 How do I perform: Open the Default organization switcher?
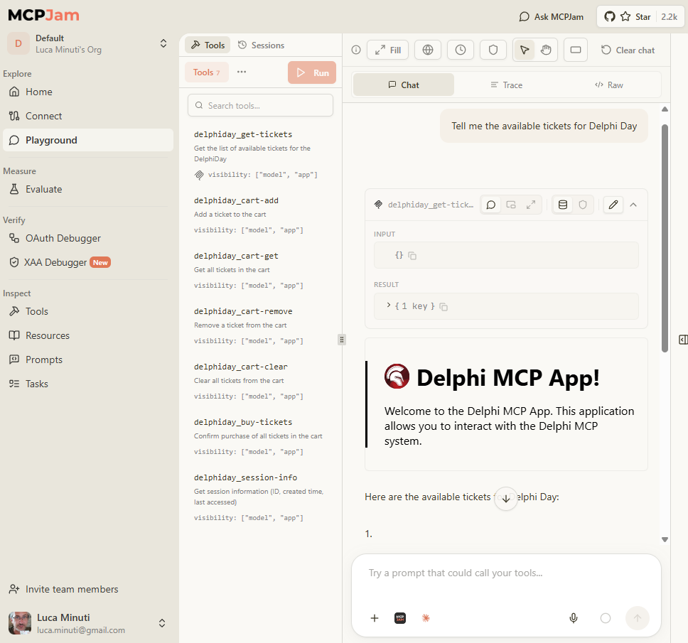[x=88, y=43]
